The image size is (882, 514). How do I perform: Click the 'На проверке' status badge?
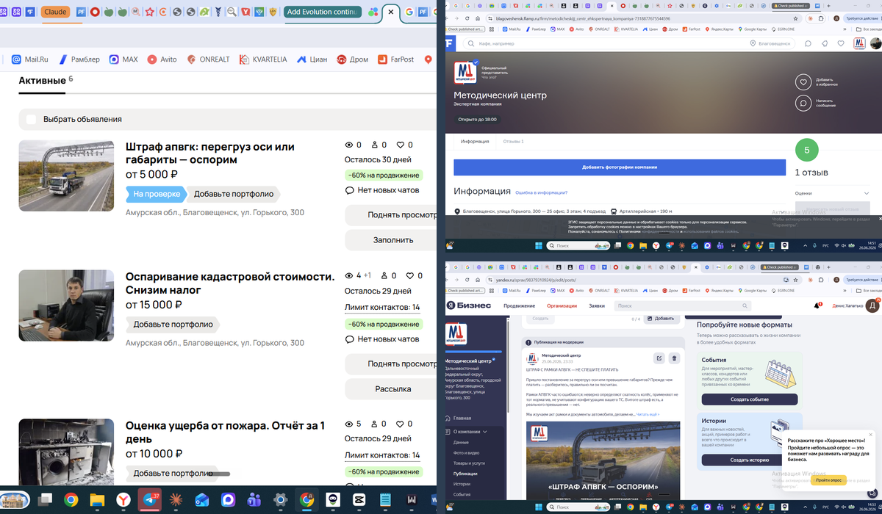156,195
